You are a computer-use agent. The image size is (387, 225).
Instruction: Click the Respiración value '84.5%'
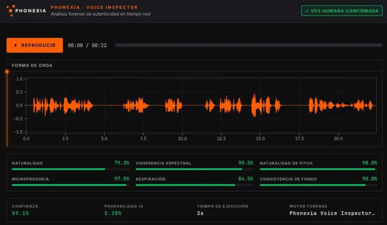pyautogui.click(x=246, y=178)
